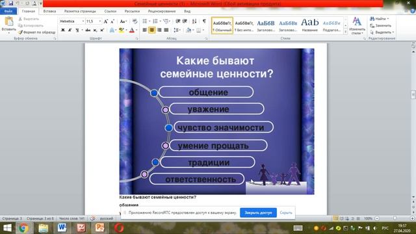Toggle underline (Ч) formatting

(x=77, y=30)
